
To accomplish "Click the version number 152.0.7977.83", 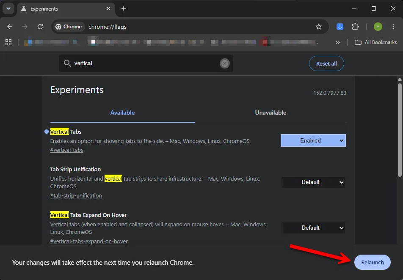I will pyautogui.click(x=330, y=93).
